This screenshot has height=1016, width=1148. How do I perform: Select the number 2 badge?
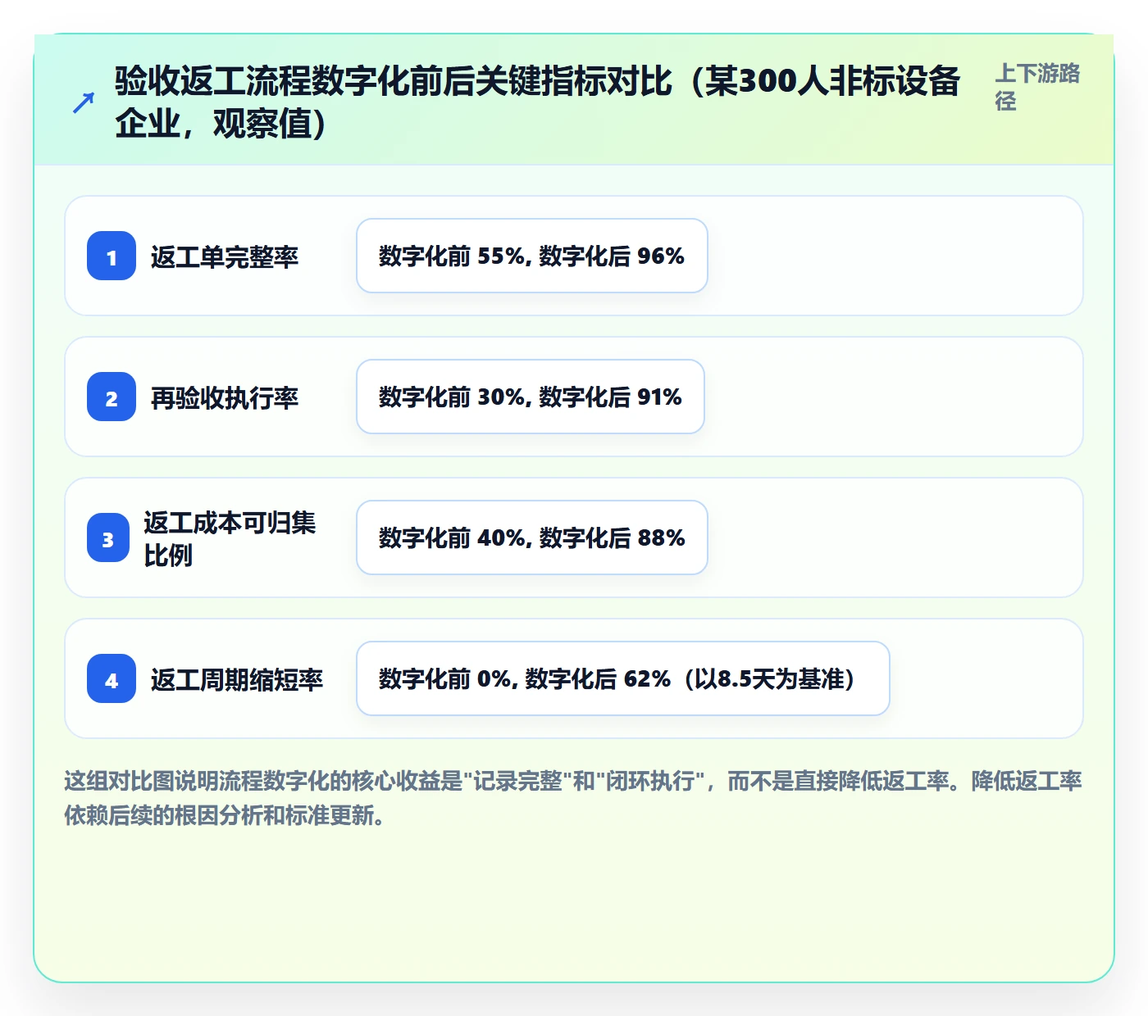coord(112,397)
